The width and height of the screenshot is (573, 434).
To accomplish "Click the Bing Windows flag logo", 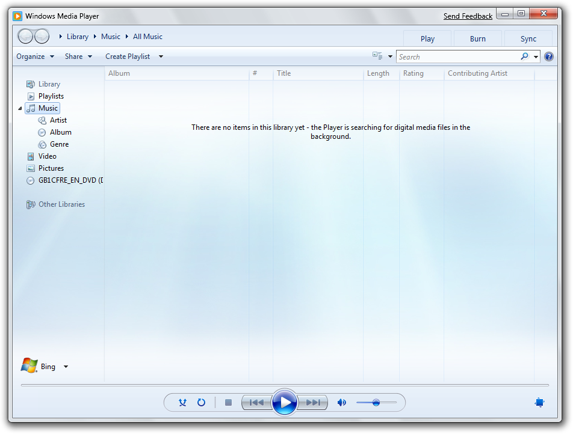I will [x=29, y=365].
